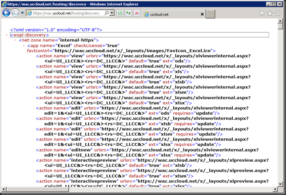Viewport: 286px width, 195px height.
Task: Open the recent pages dropdown arrow
Action: (x=22, y=13)
